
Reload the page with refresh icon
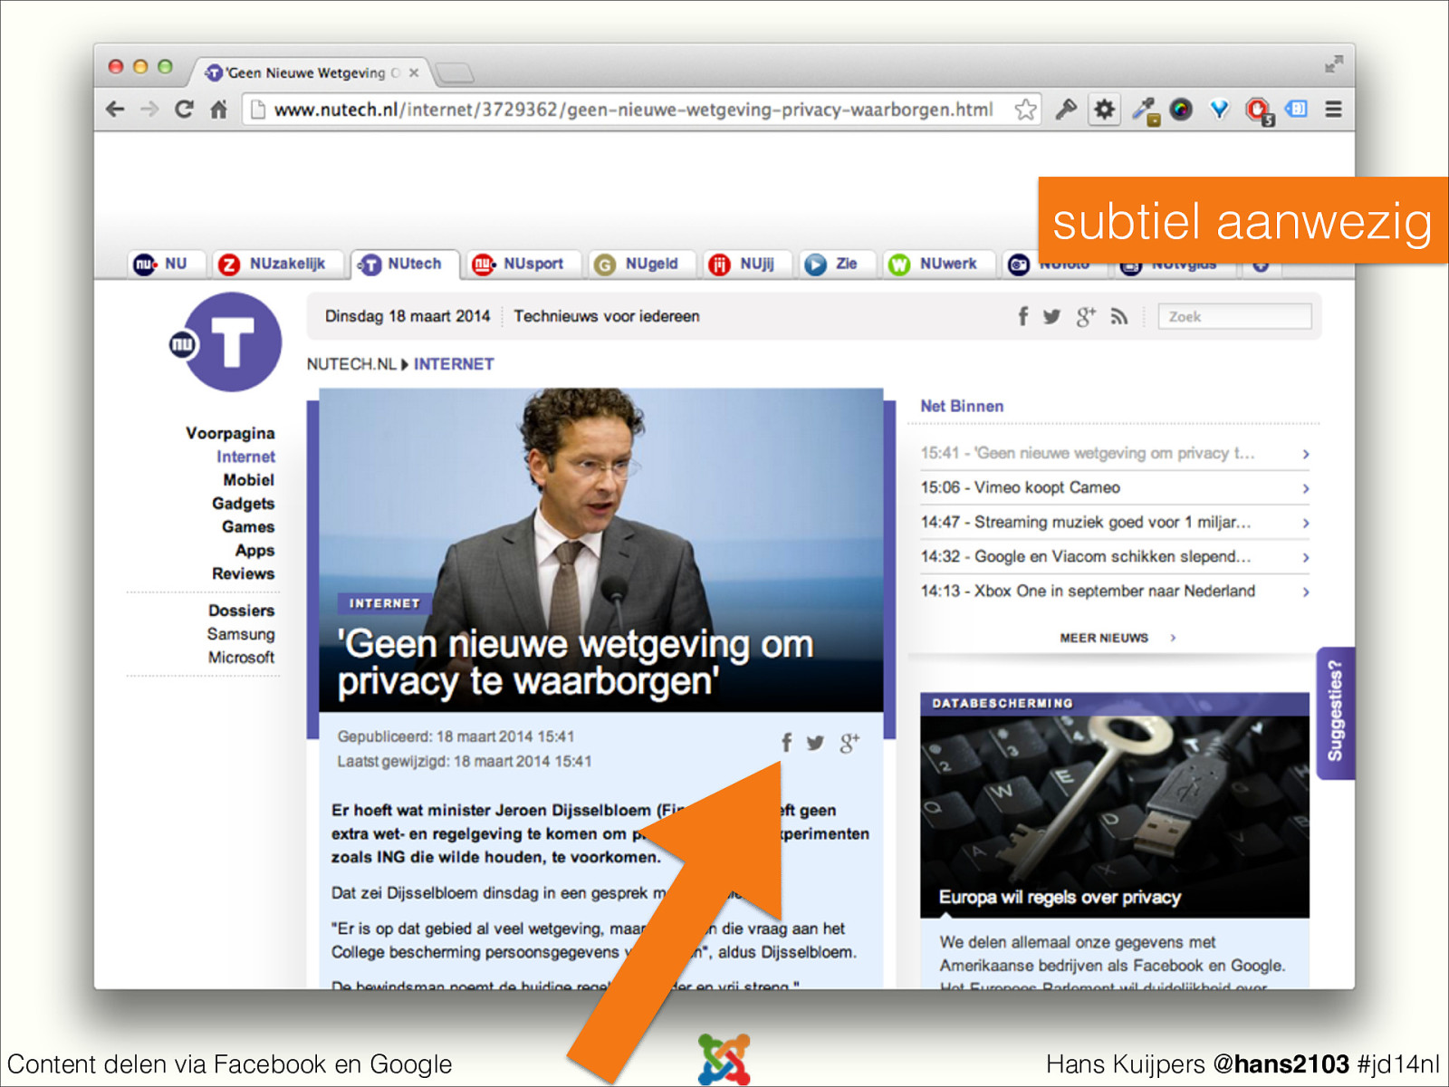[x=184, y=110]
